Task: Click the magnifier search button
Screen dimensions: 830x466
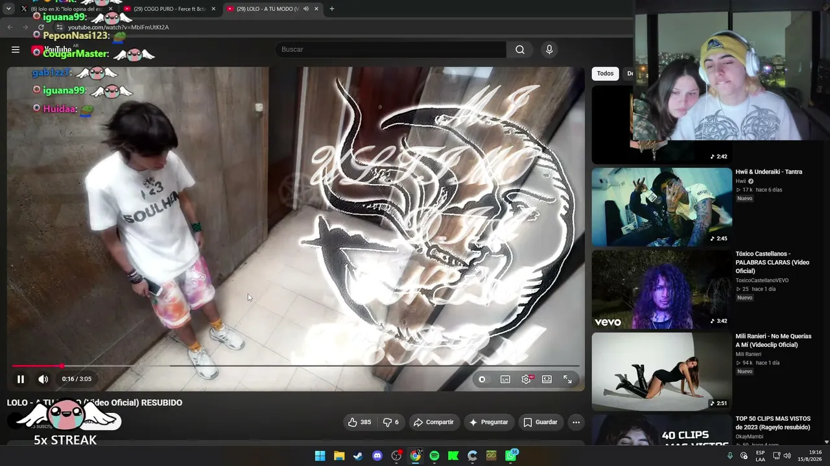Action: pyautogui.click(x=520, y=49)
